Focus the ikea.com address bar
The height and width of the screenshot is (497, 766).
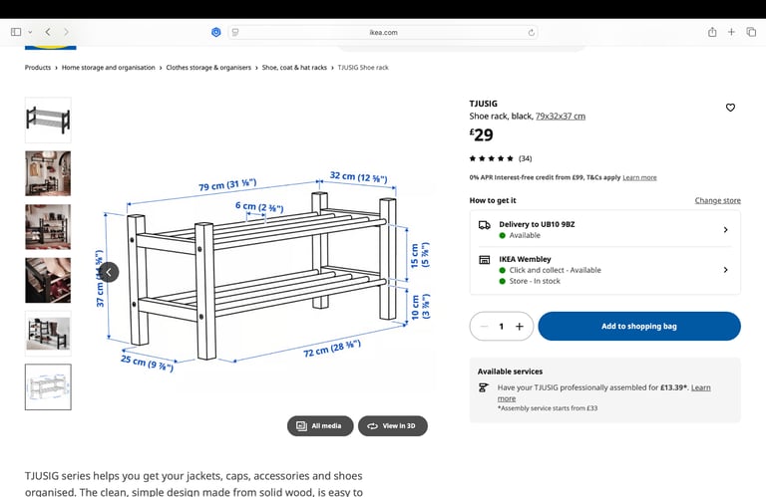click(x=383, y=32)
